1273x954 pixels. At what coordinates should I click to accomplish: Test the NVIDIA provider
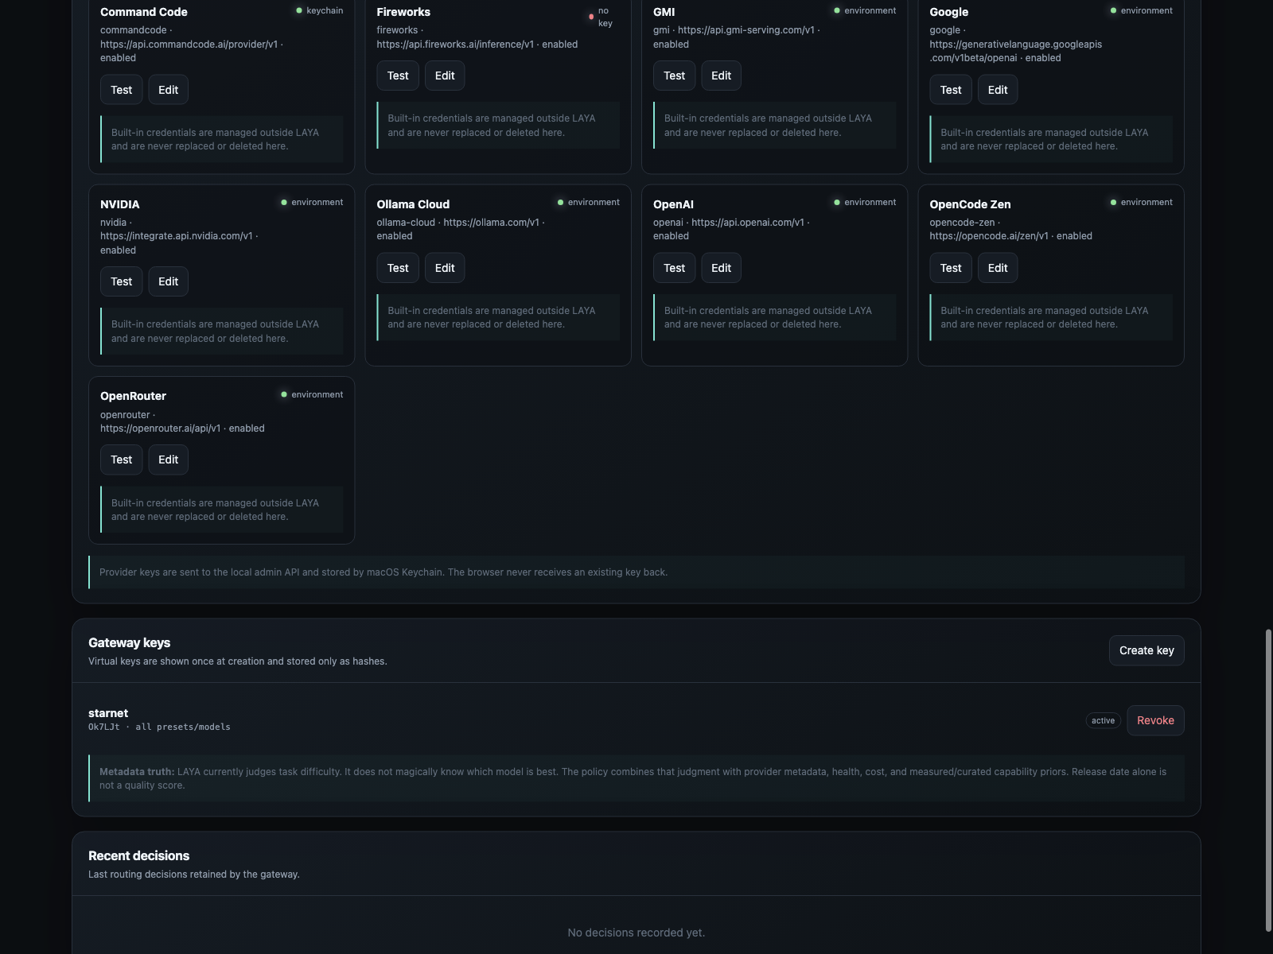122,281
